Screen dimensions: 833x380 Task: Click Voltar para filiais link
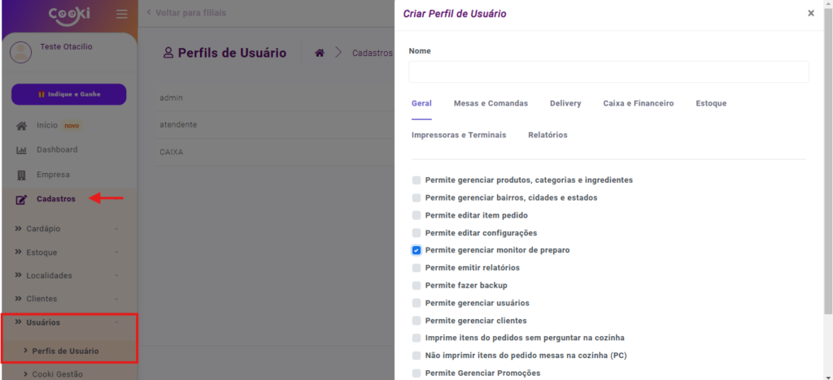186,13
